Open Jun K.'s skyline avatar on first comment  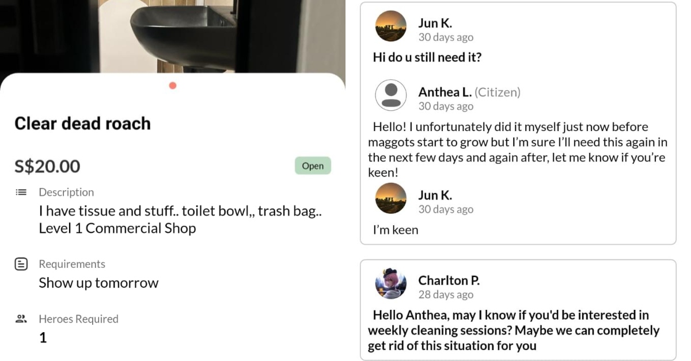[x=391, y=26]
